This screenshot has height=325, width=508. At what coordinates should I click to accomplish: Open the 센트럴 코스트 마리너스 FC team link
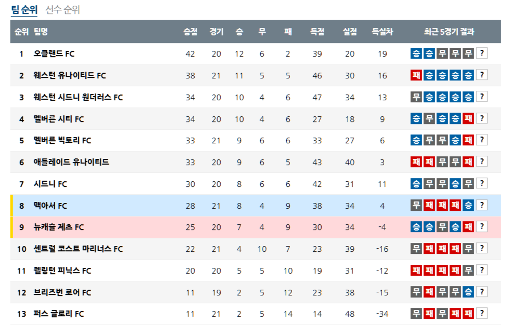click(x=78, y=249)
